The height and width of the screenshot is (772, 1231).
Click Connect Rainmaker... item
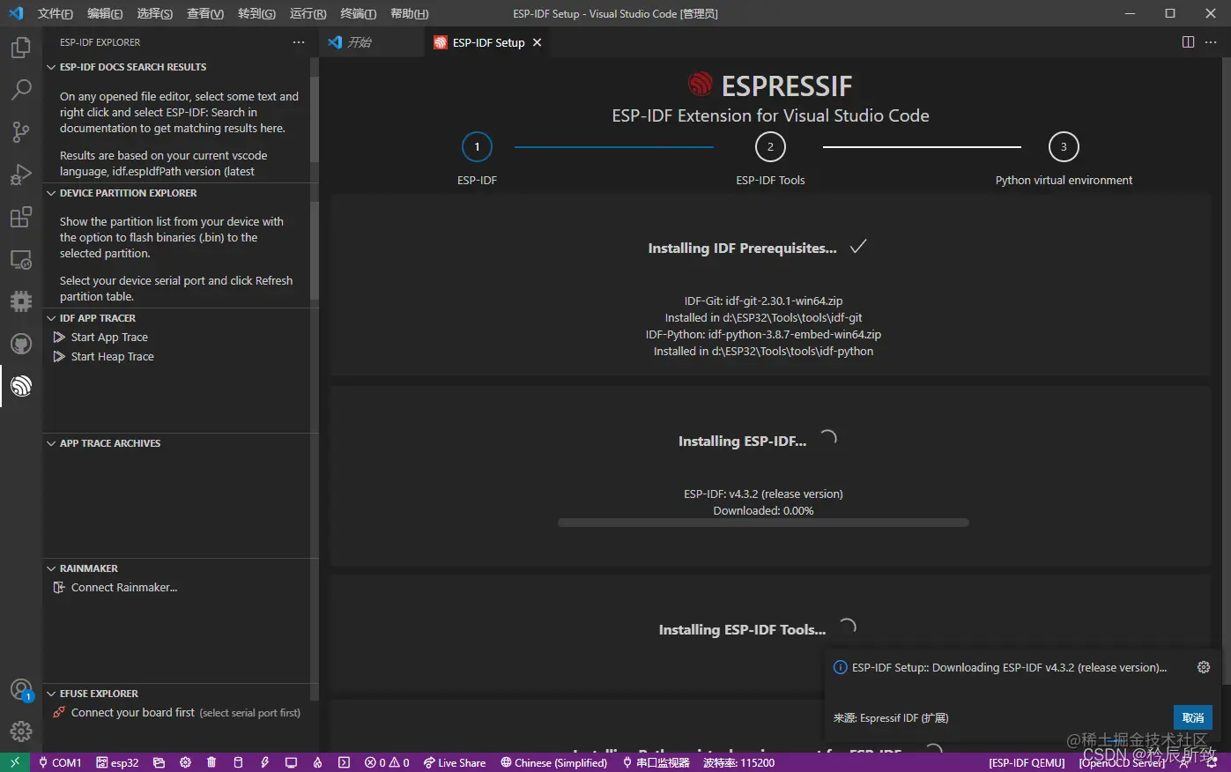click(124, 588)
